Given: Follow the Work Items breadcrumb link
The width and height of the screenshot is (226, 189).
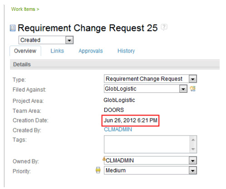Looking at the screenshot, I should [x=23, y=9].
